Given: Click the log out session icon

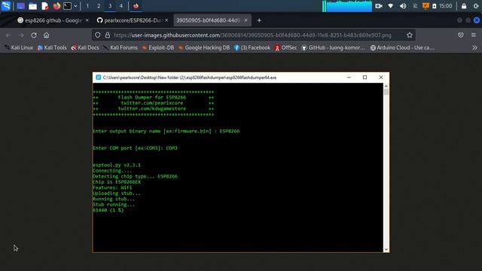Looking at the screenshot, I should coord(476,6).
